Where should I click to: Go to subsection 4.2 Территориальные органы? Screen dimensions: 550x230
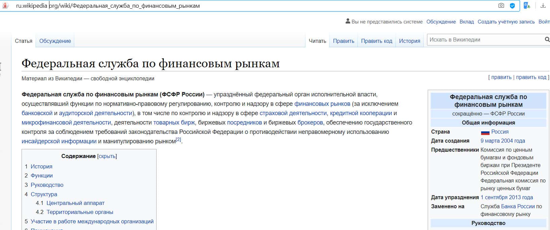pyautogui.click(x=80, y=212)
